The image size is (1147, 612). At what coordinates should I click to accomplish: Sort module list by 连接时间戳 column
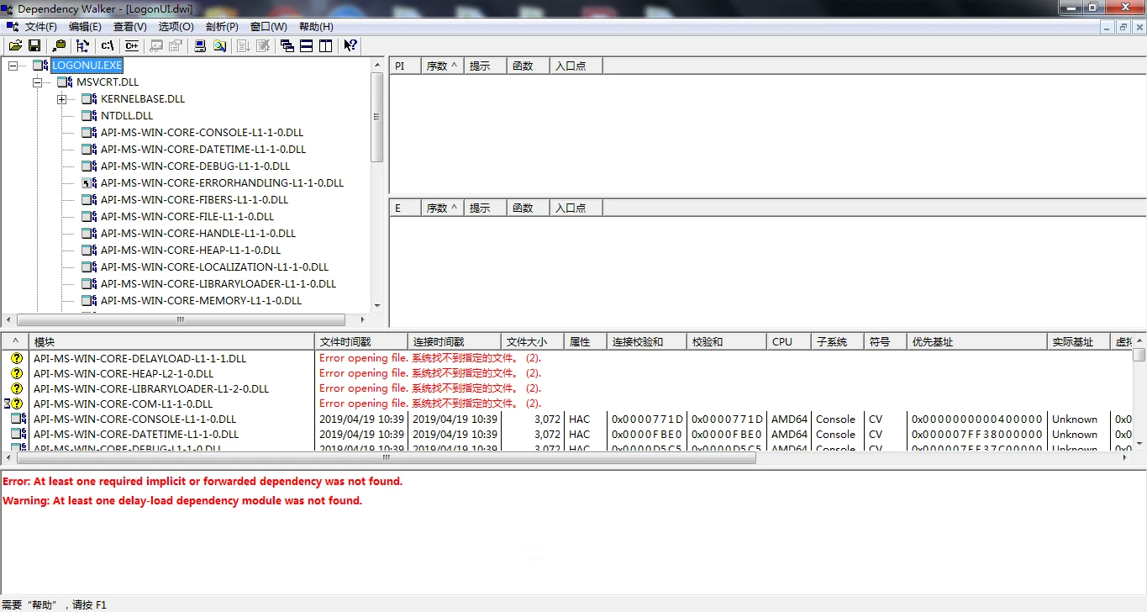tap(455, 342)
